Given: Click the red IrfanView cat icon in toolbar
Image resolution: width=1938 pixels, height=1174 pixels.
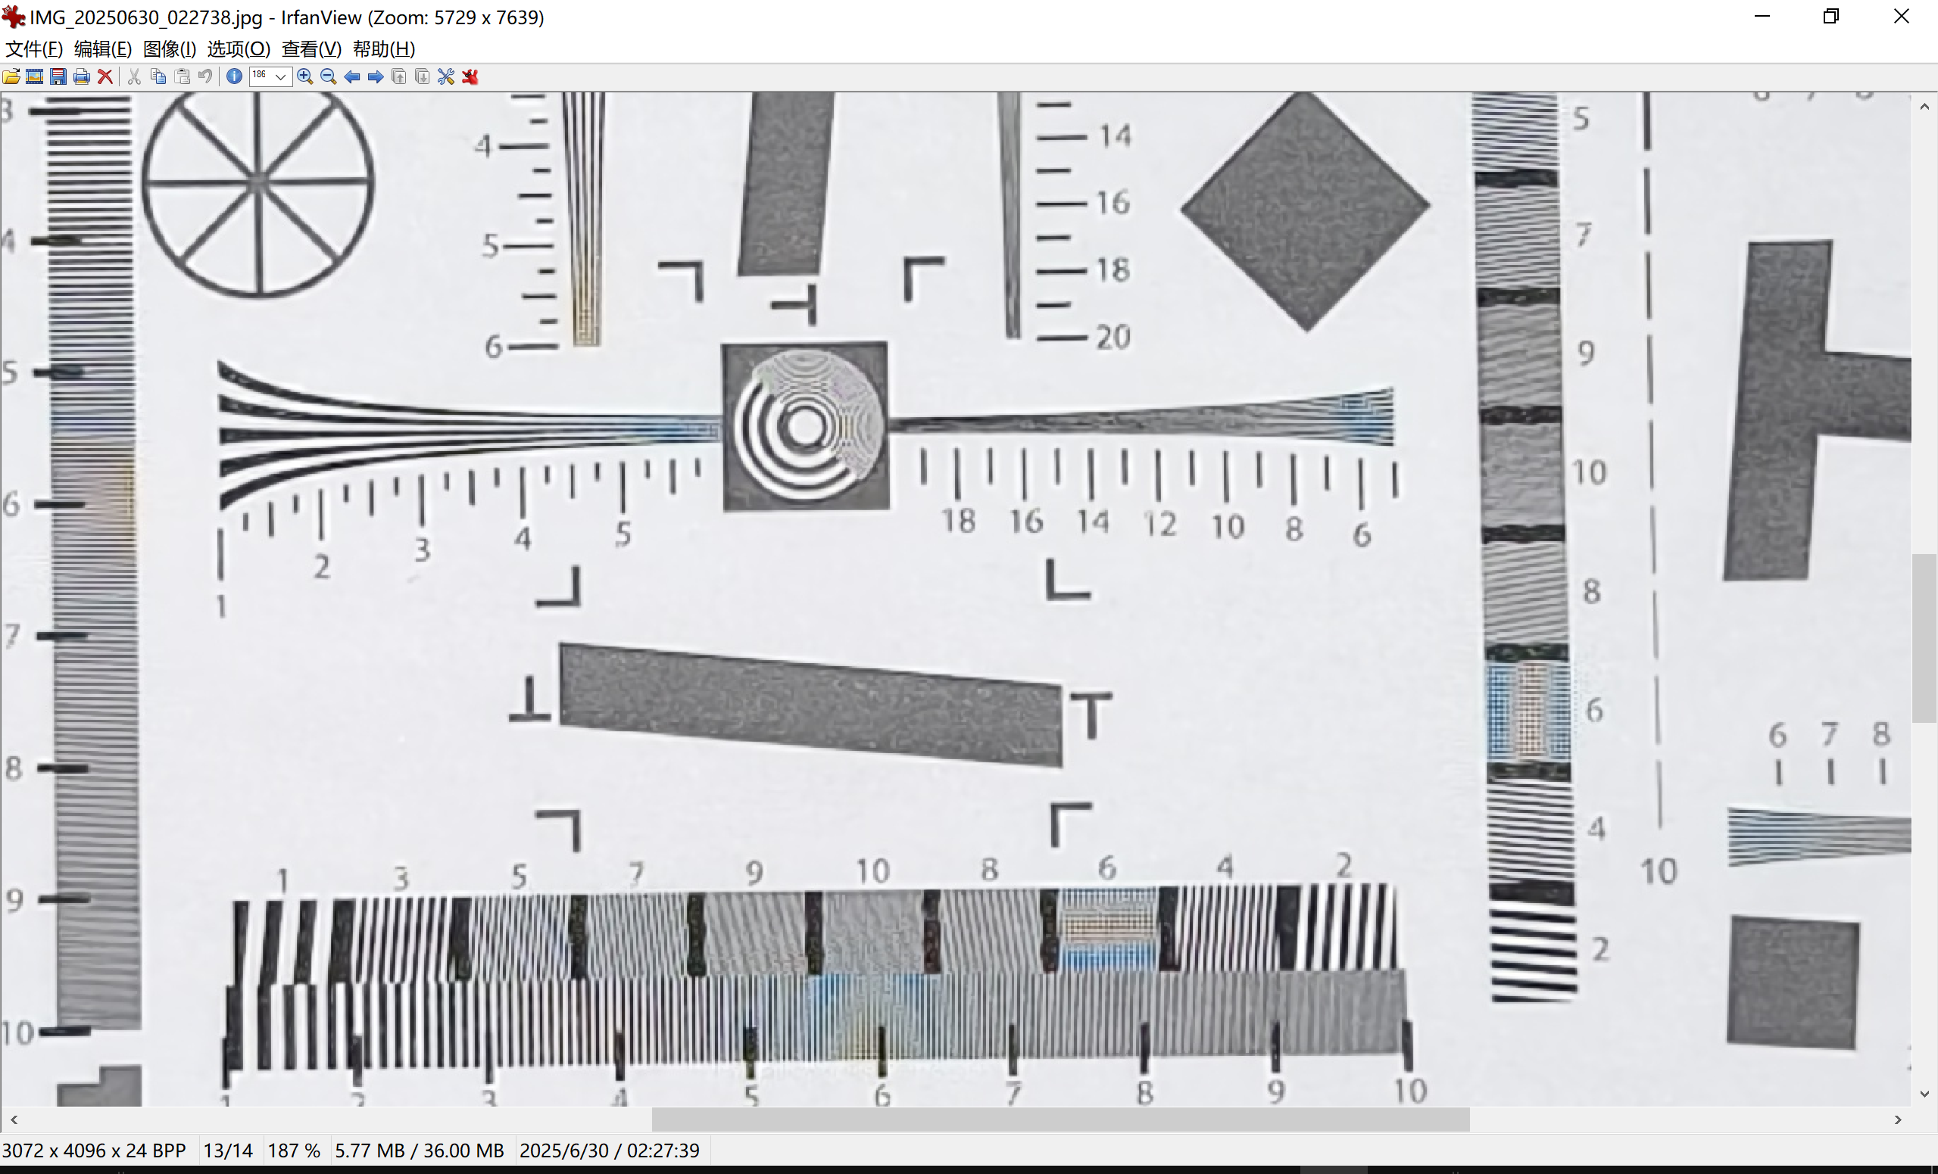Looking at the screenshot, I should (470, 77).
